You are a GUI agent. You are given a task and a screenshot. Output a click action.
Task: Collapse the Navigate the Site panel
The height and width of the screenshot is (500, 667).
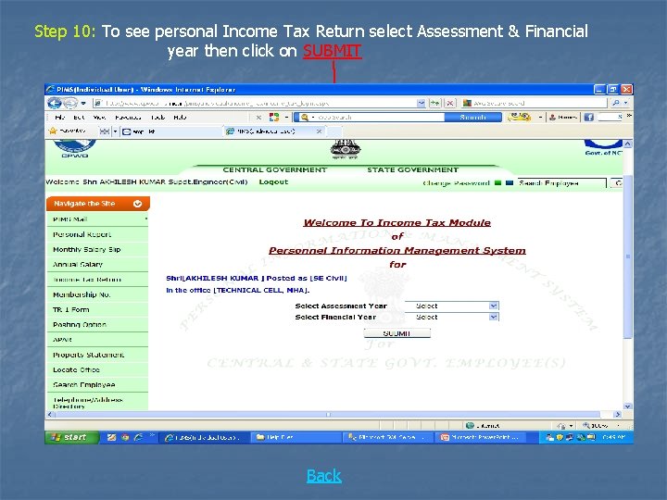point(137,204)
